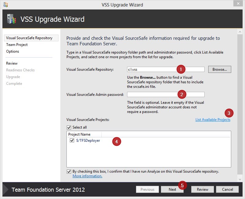Go to the Team Project step

click(x=17, y=45)
